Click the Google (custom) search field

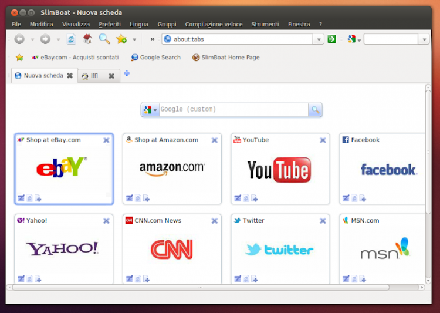[x=233, y=110]
